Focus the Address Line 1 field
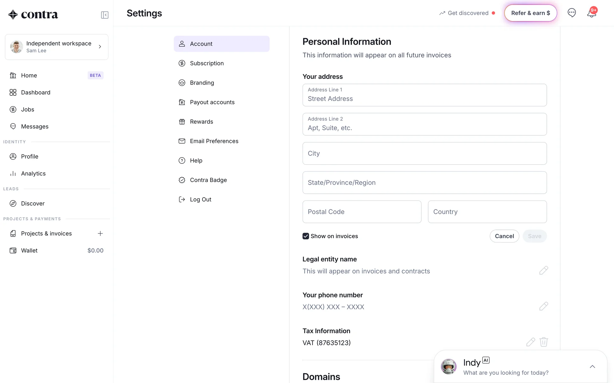614x383 pixels. click(424, 95)
